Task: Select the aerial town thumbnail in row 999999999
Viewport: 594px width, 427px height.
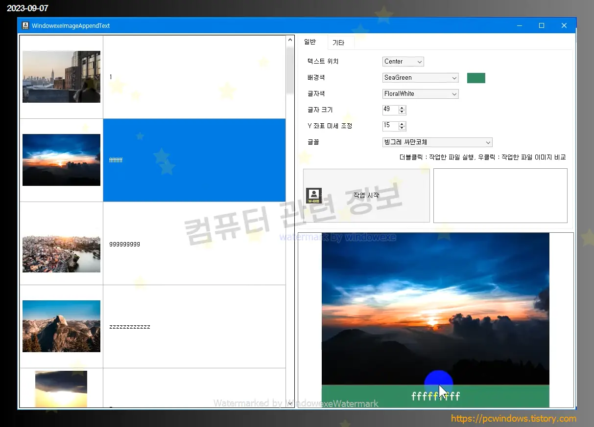Action: (x=61, y=246)
